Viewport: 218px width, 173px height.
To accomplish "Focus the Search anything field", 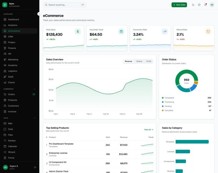I will click(x=65, y=5).
